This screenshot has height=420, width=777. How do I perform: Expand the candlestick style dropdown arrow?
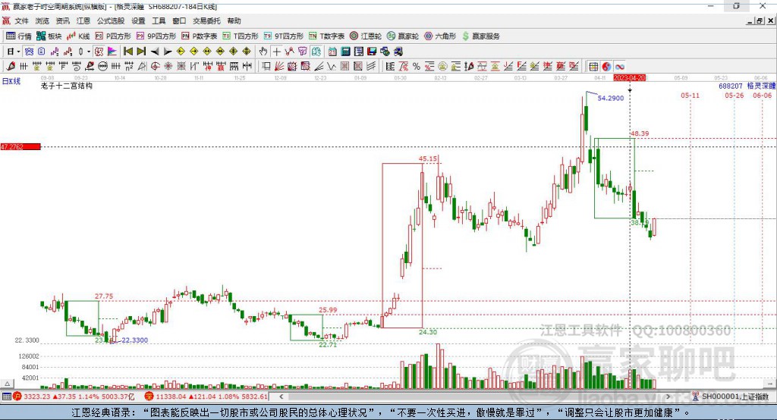click(89, 52)
